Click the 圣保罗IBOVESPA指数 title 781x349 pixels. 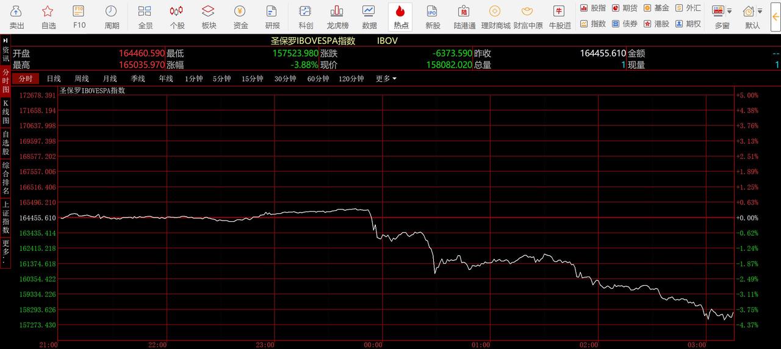click(x=313, y=41)
